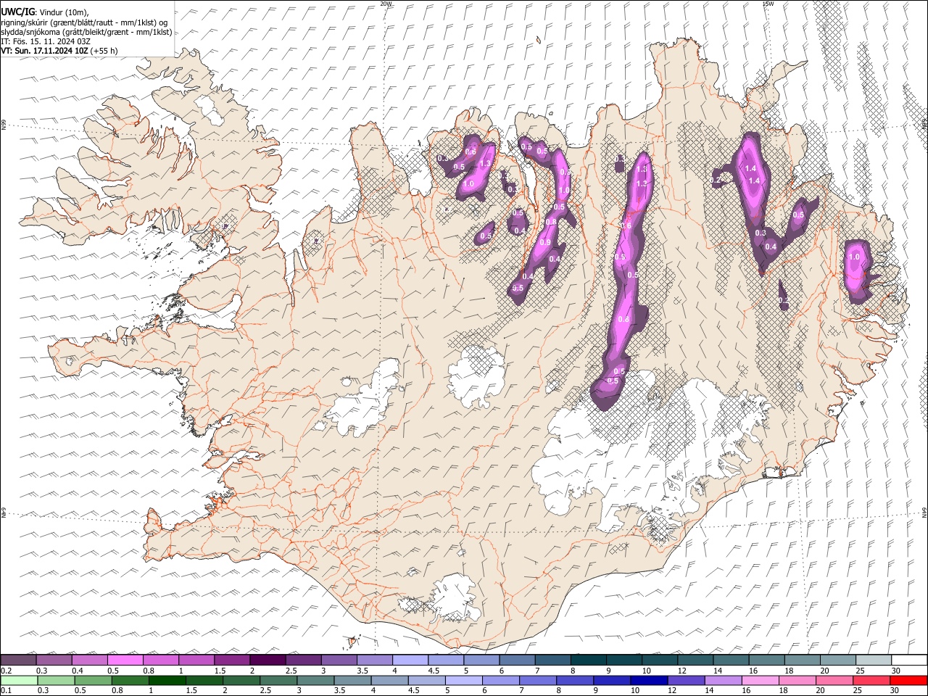
Task: Click the '15W' longitude label at the top edge
Action: [768, 4]
